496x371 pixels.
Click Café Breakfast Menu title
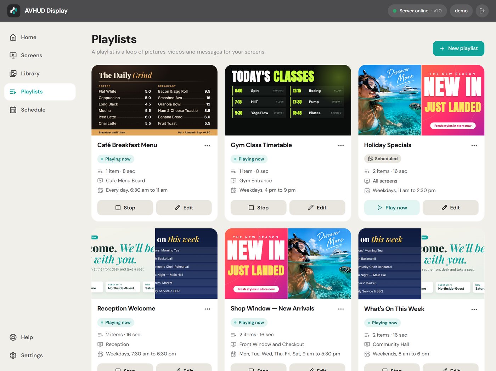tap(127, 145)
